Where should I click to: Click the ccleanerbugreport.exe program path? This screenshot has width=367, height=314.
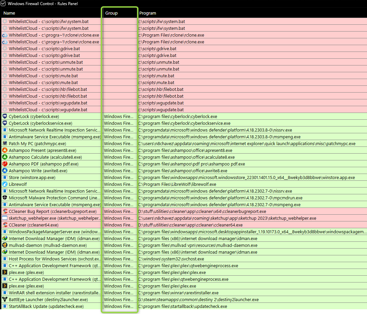[202, 212]
